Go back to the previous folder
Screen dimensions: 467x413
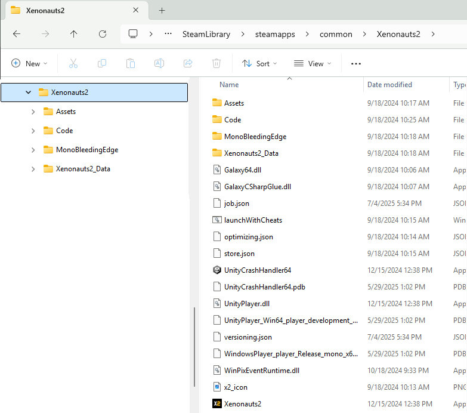pyautogui.click(x=17, y=34)
